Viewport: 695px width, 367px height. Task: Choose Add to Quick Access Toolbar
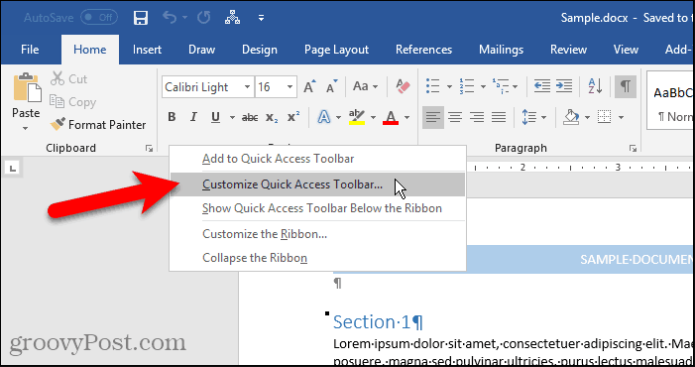317,159
